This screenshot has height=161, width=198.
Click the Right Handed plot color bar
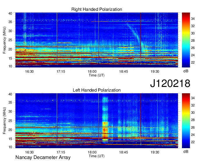click(x=186, y=40)
